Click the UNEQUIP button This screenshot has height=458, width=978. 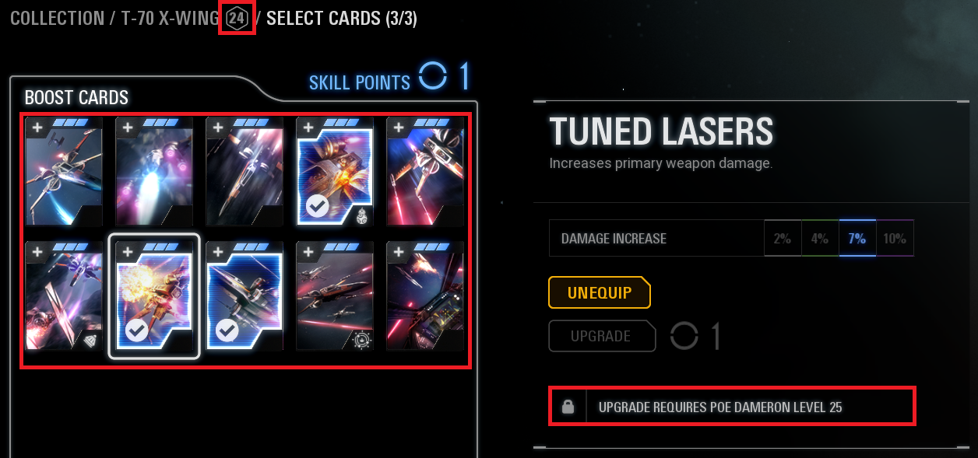tap(599, 293)
